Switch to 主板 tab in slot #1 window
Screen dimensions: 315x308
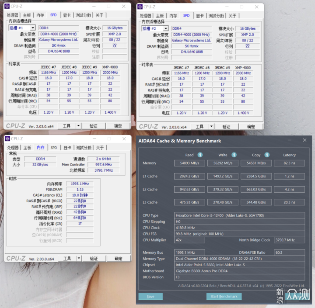(27, 15)
